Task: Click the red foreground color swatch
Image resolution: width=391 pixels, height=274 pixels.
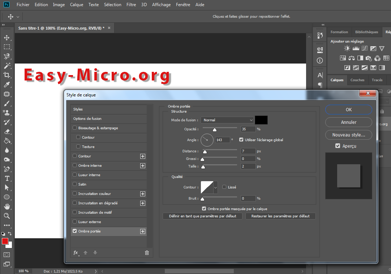Action: (5, 241)
